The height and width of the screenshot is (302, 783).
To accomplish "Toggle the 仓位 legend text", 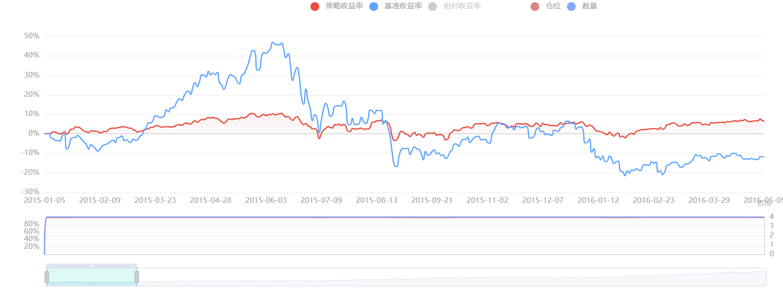I will pos(553,6).
